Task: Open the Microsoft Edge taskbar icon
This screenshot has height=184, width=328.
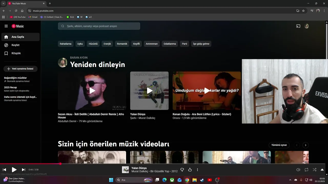Action: click(165, 180)
